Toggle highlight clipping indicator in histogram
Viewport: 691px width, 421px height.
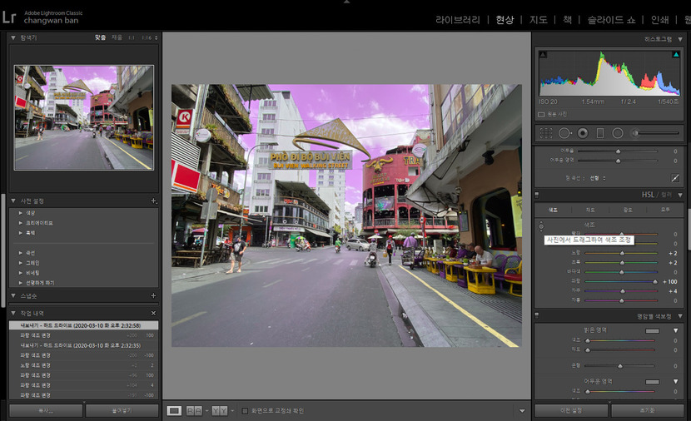(675, 55)
